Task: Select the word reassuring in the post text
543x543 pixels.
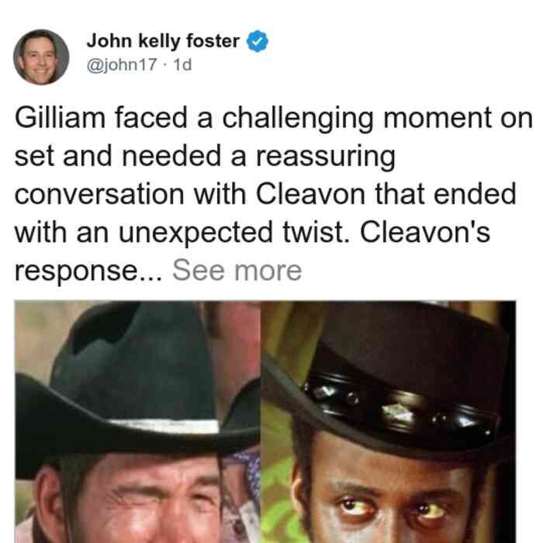Action: pyautogui.click(x=326, y=157)
